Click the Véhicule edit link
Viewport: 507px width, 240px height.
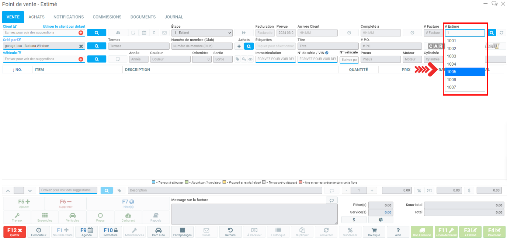12,53
